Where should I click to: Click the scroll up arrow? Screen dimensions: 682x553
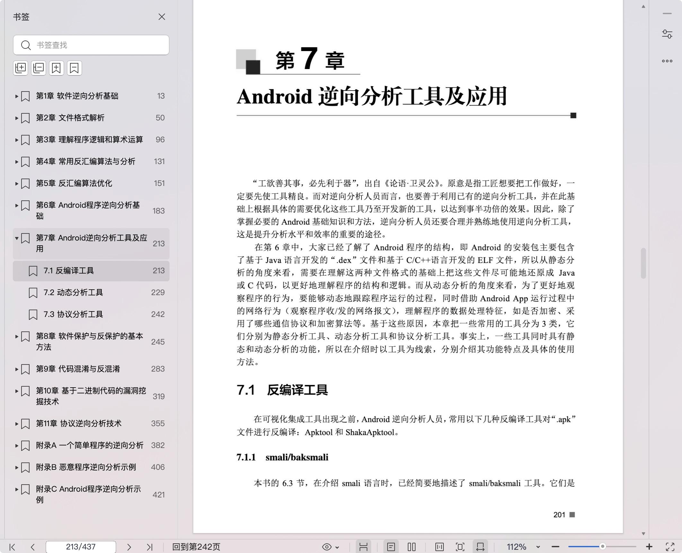pos(643,6)
